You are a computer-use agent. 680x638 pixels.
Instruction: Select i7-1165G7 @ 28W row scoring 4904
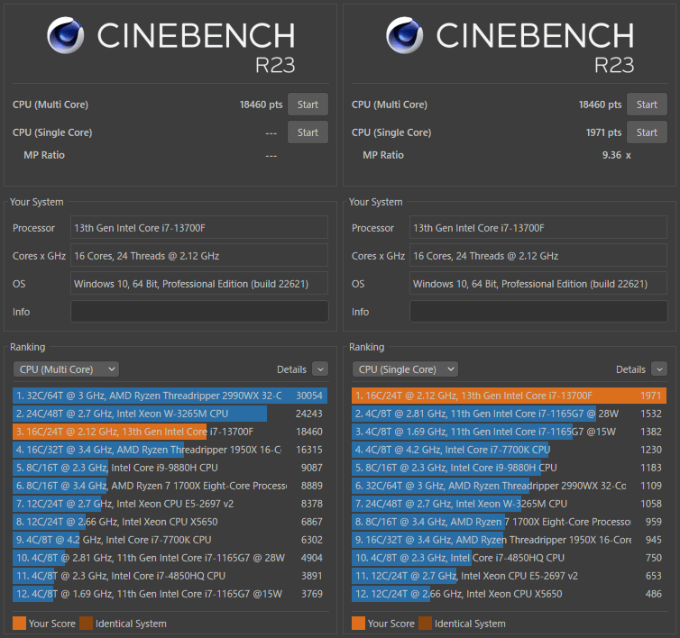(x=170, y=558)
